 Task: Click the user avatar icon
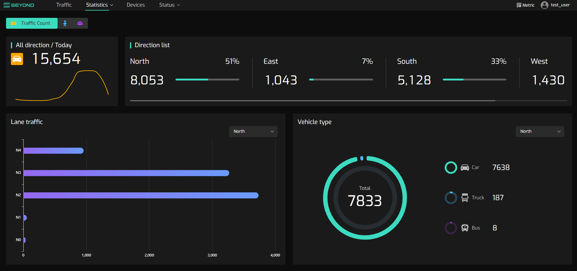coord(544,5)
